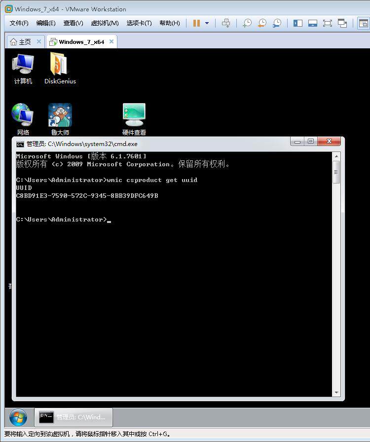The width and height of the screenshot is (370, 442).
Task: Open the 虚拟机(M) menu
Action: [105, 23]
